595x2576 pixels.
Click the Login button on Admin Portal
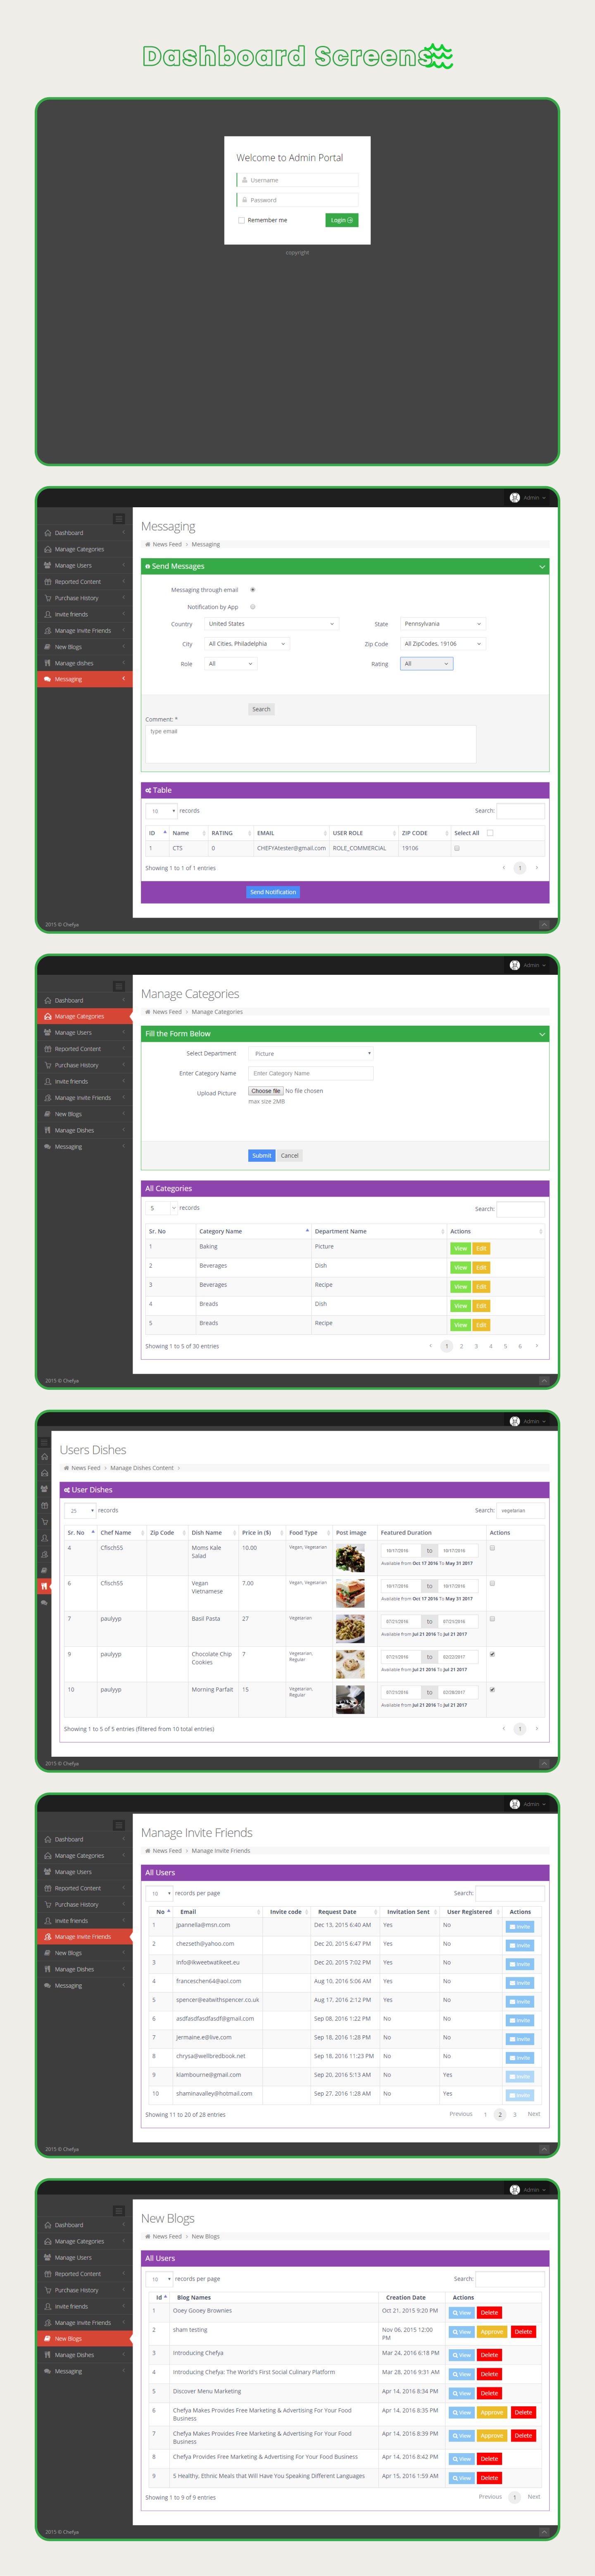(341, 220)
